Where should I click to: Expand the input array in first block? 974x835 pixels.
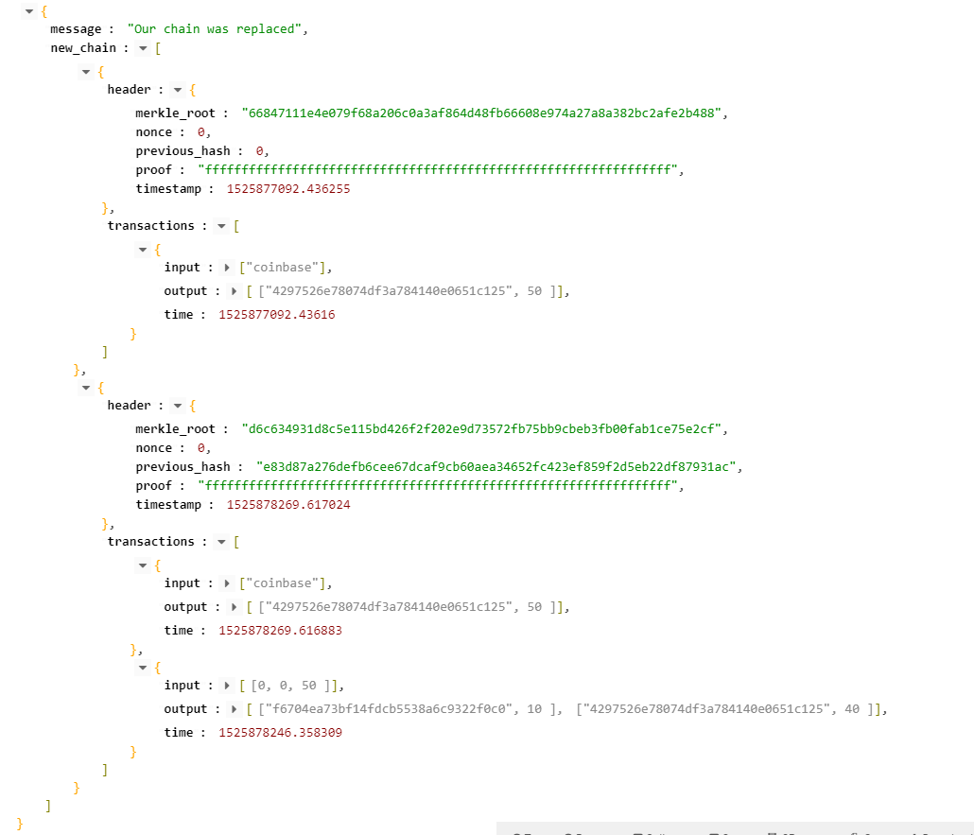[227, 268]
